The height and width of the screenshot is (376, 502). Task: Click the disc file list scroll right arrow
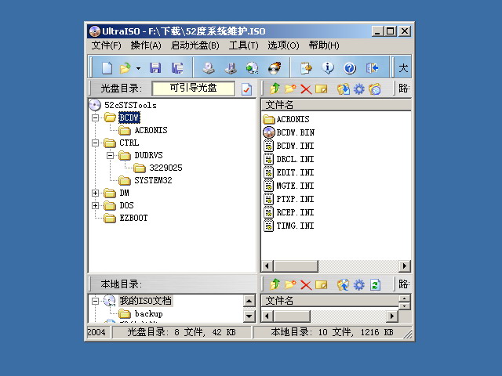pyautogui.click(x=405, y=266)
